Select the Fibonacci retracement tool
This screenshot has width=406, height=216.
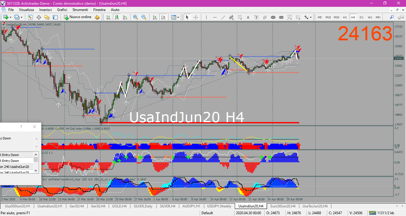240,17
